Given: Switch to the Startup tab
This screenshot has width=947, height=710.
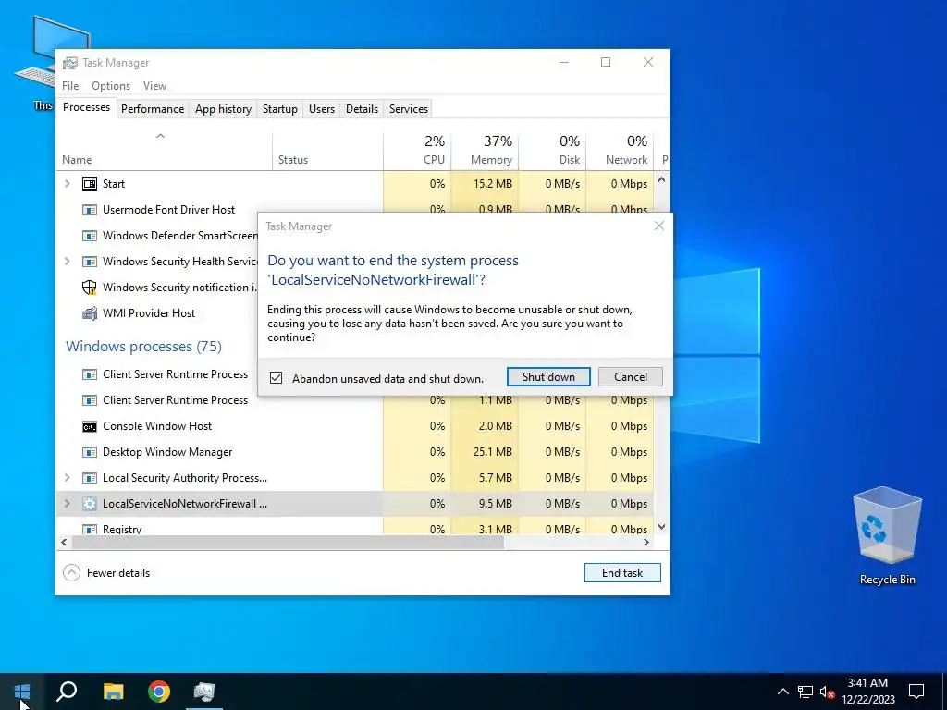Looking at the screenshot, I should pos(279,109).
